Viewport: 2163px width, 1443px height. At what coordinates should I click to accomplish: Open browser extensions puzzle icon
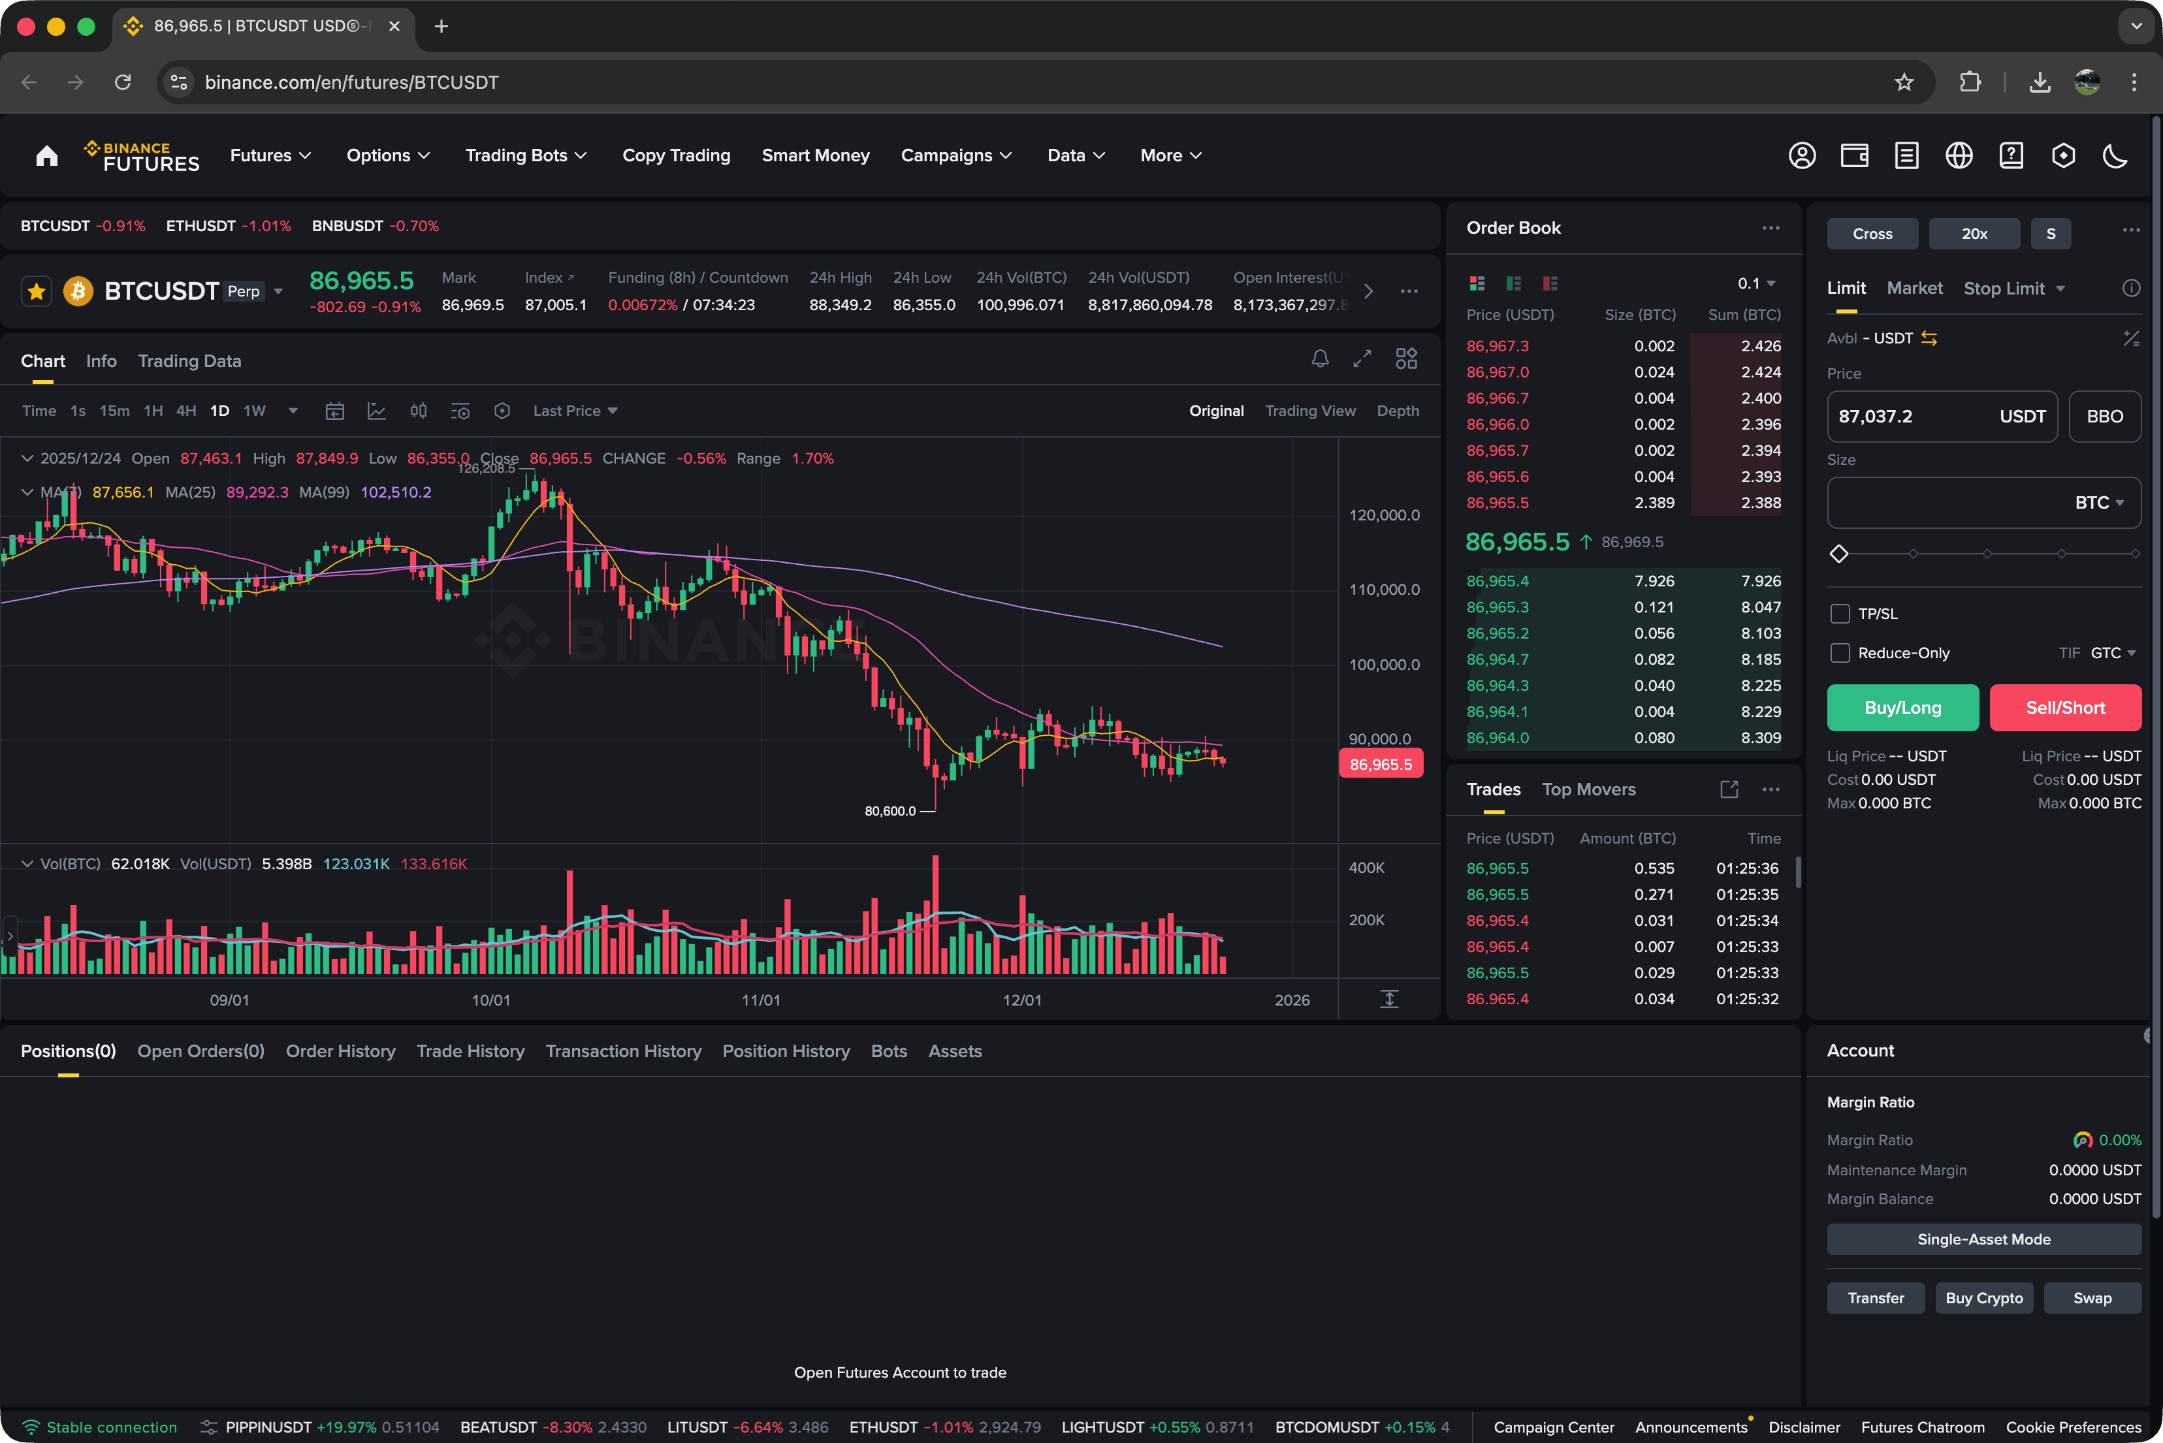tap(1970, 82)
